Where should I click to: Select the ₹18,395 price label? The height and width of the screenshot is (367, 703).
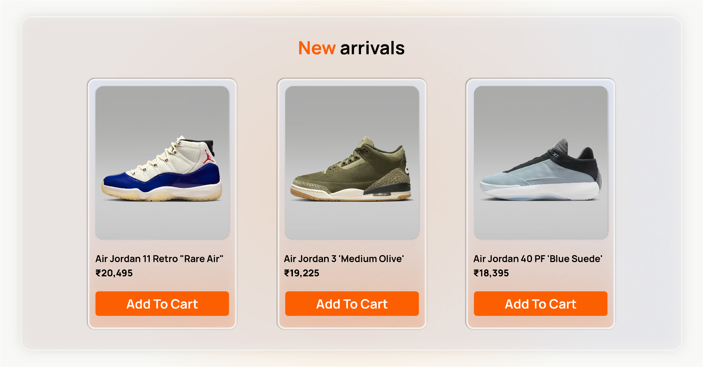(x=491, y=273)
